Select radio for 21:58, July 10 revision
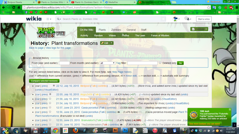 (x=50, y=99)
